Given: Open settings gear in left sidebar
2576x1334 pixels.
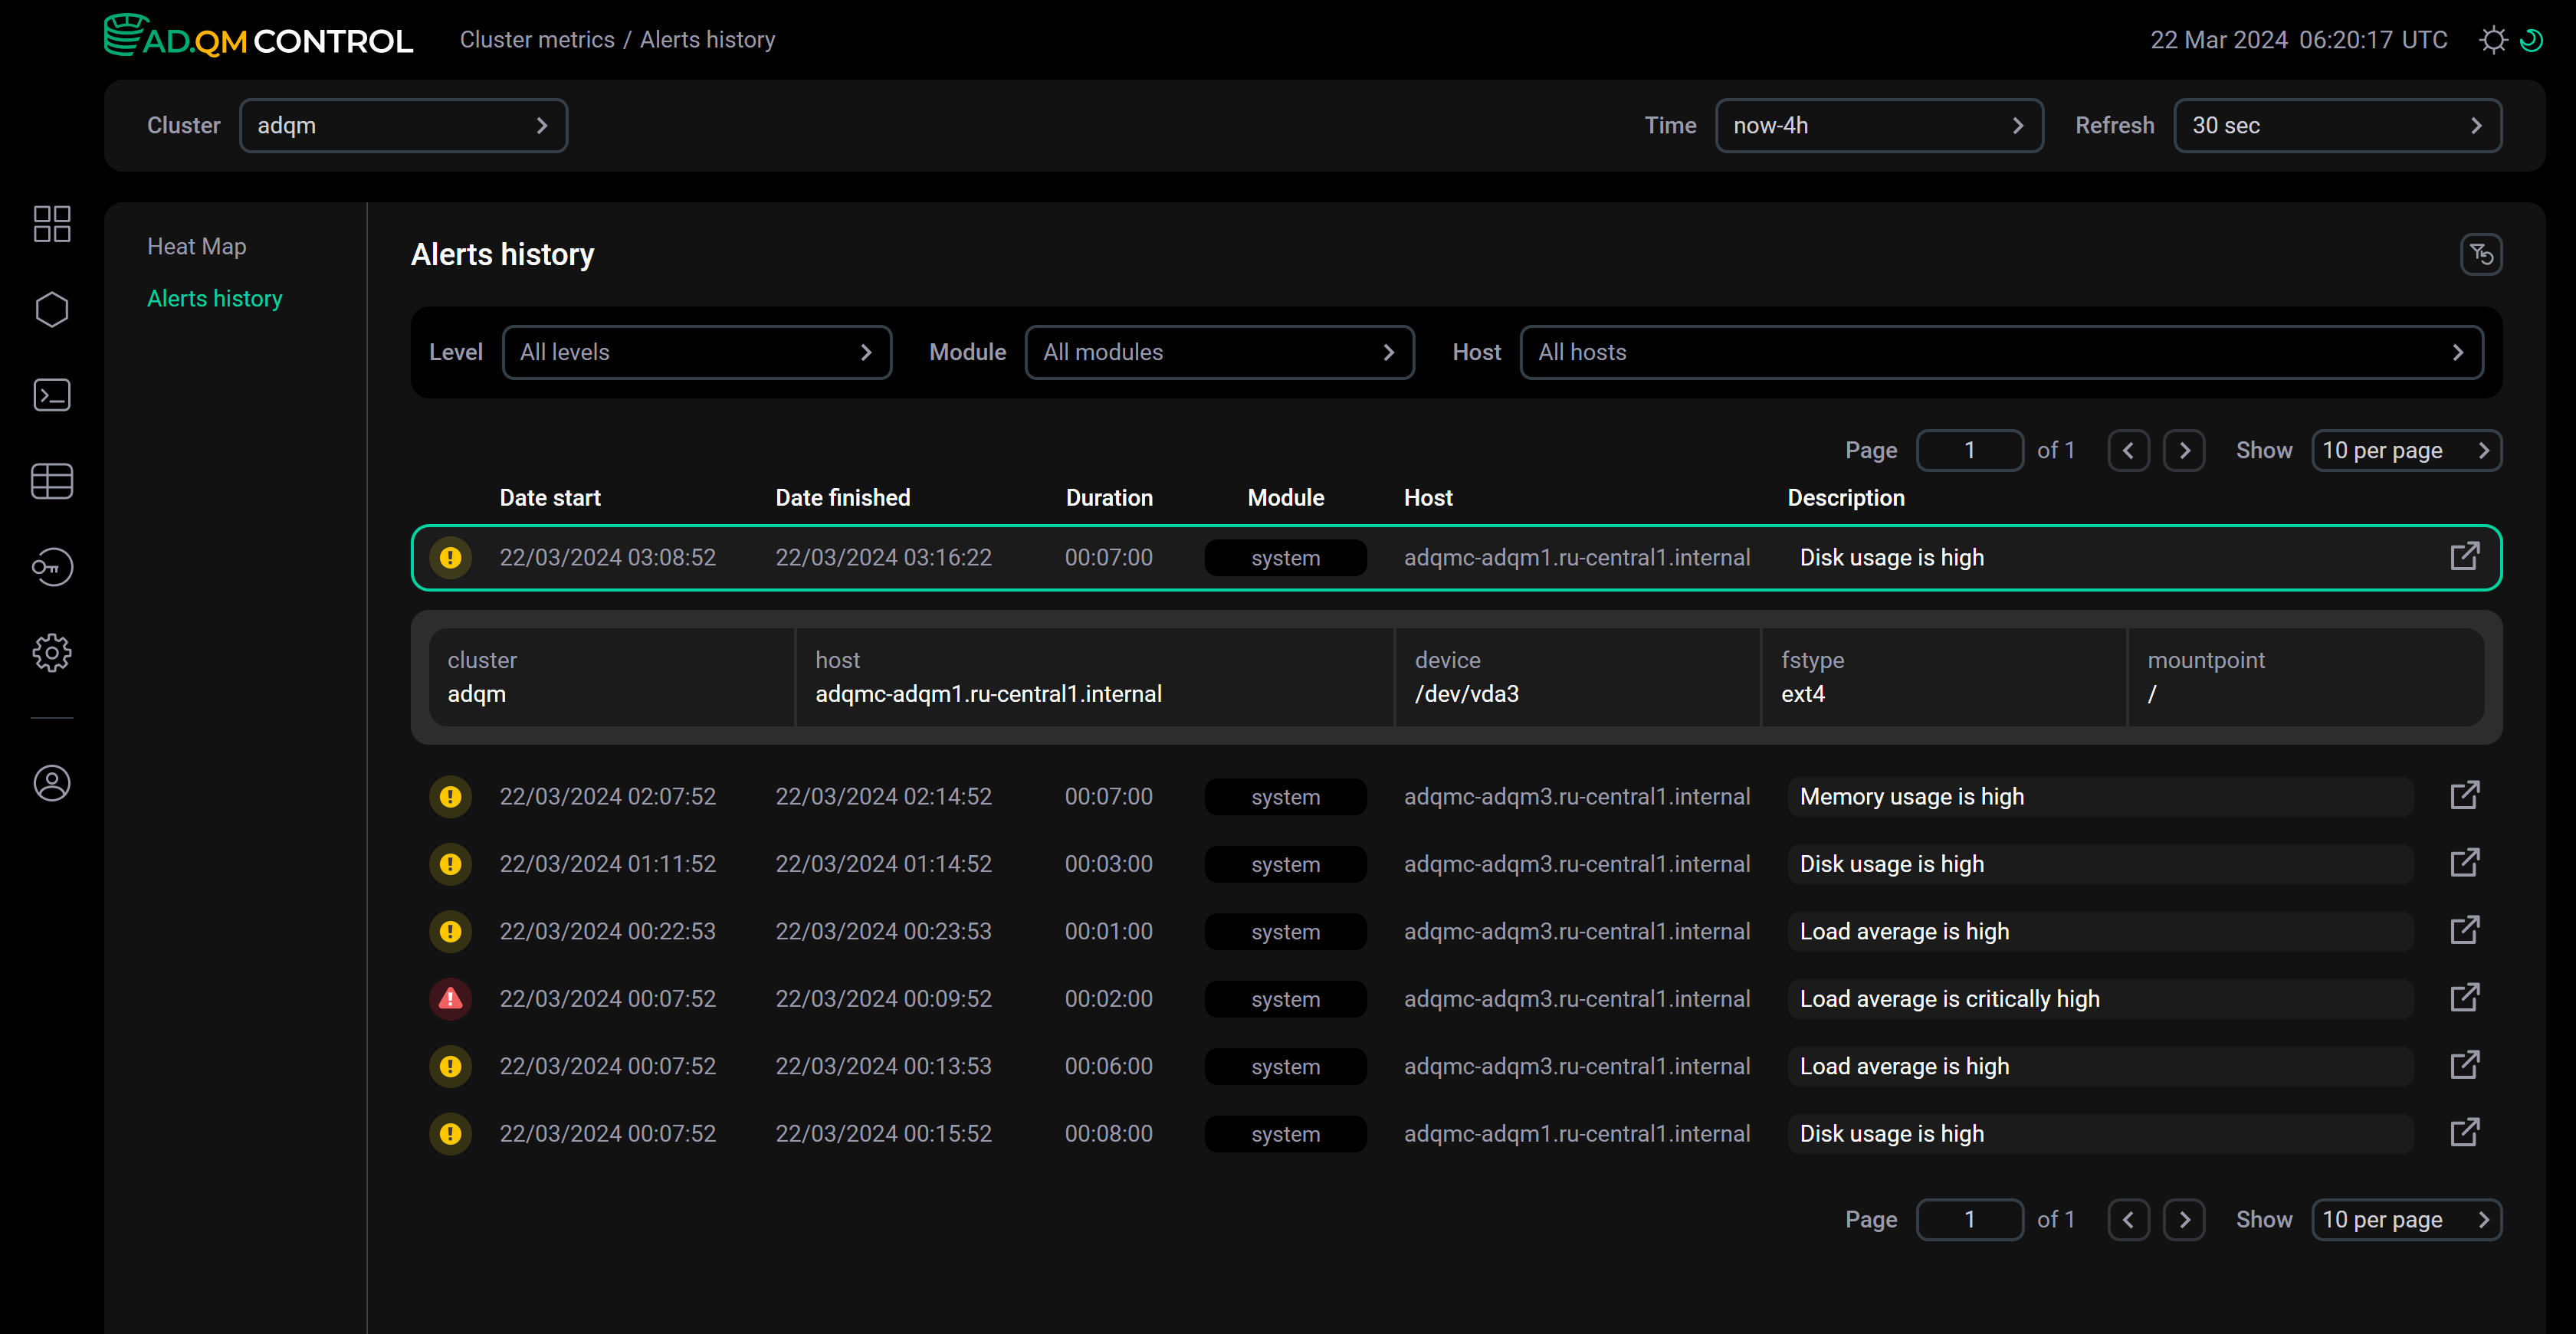Looking at the screenshot, I should click(52, 653).
